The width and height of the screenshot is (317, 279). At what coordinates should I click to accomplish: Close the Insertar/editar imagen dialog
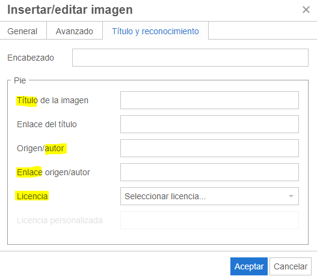[x=306, y=10]
